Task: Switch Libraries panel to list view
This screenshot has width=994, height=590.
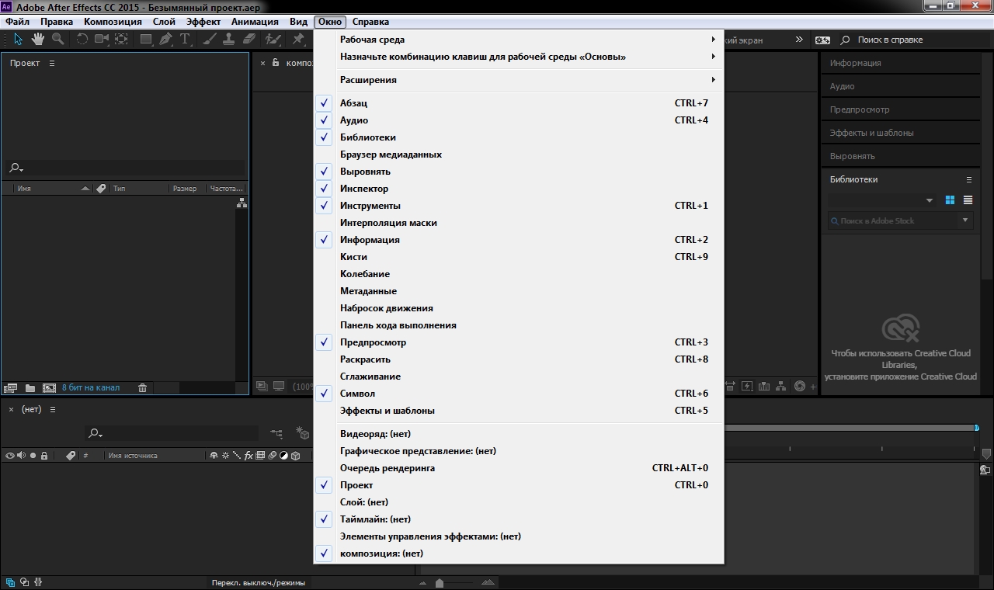Action: [x=968, y=200]
